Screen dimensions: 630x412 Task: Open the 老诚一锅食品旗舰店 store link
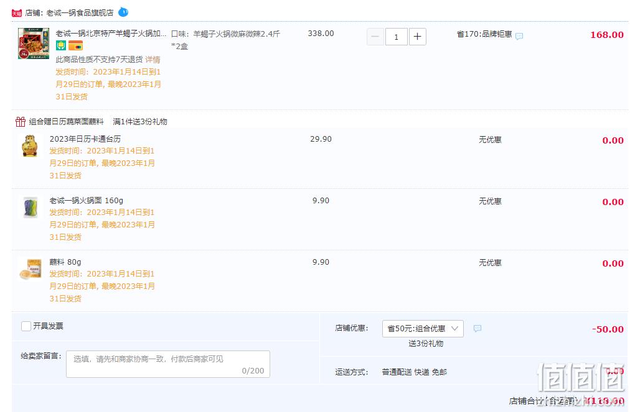click(x=80, y=13)
